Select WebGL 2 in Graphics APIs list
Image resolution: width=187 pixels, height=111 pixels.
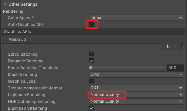coord(18,39)
